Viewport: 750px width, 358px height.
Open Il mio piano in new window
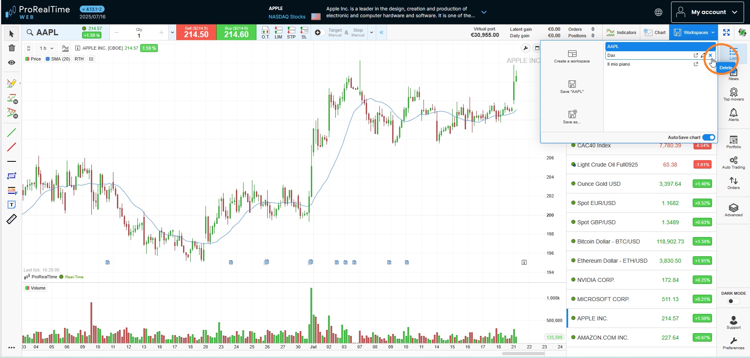696,64
